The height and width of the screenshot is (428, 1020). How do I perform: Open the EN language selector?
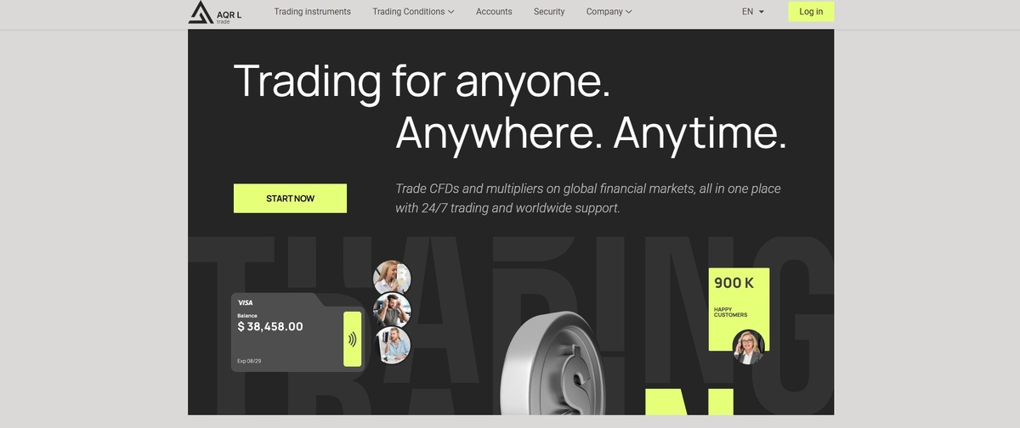tap(753, 12)
